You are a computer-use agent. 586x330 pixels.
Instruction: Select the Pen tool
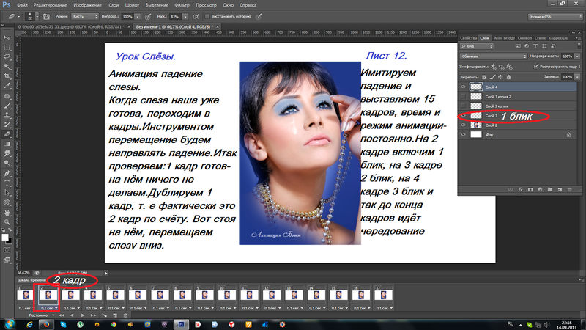7,174
